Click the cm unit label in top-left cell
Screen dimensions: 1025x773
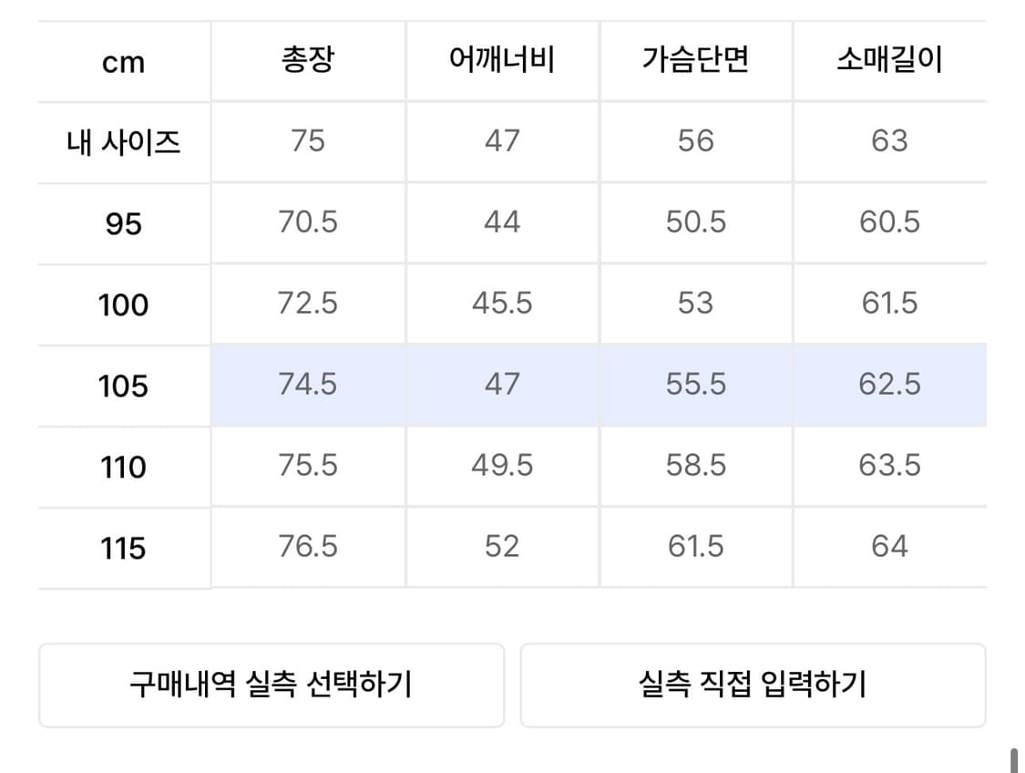pyautogui.click(x=124, y=62)
